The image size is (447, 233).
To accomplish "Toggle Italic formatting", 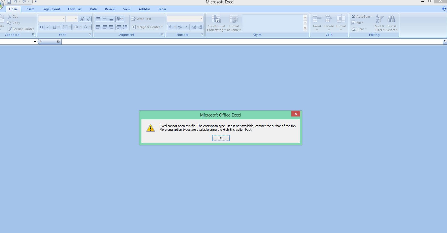I will coord(48,27).
